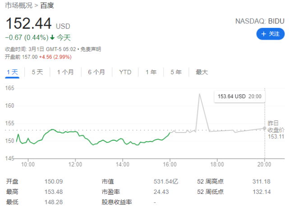Screen dimensions: 289x211
Task: Click the 153.64 USD chart tooltip
Action: [x=239, y=96]
